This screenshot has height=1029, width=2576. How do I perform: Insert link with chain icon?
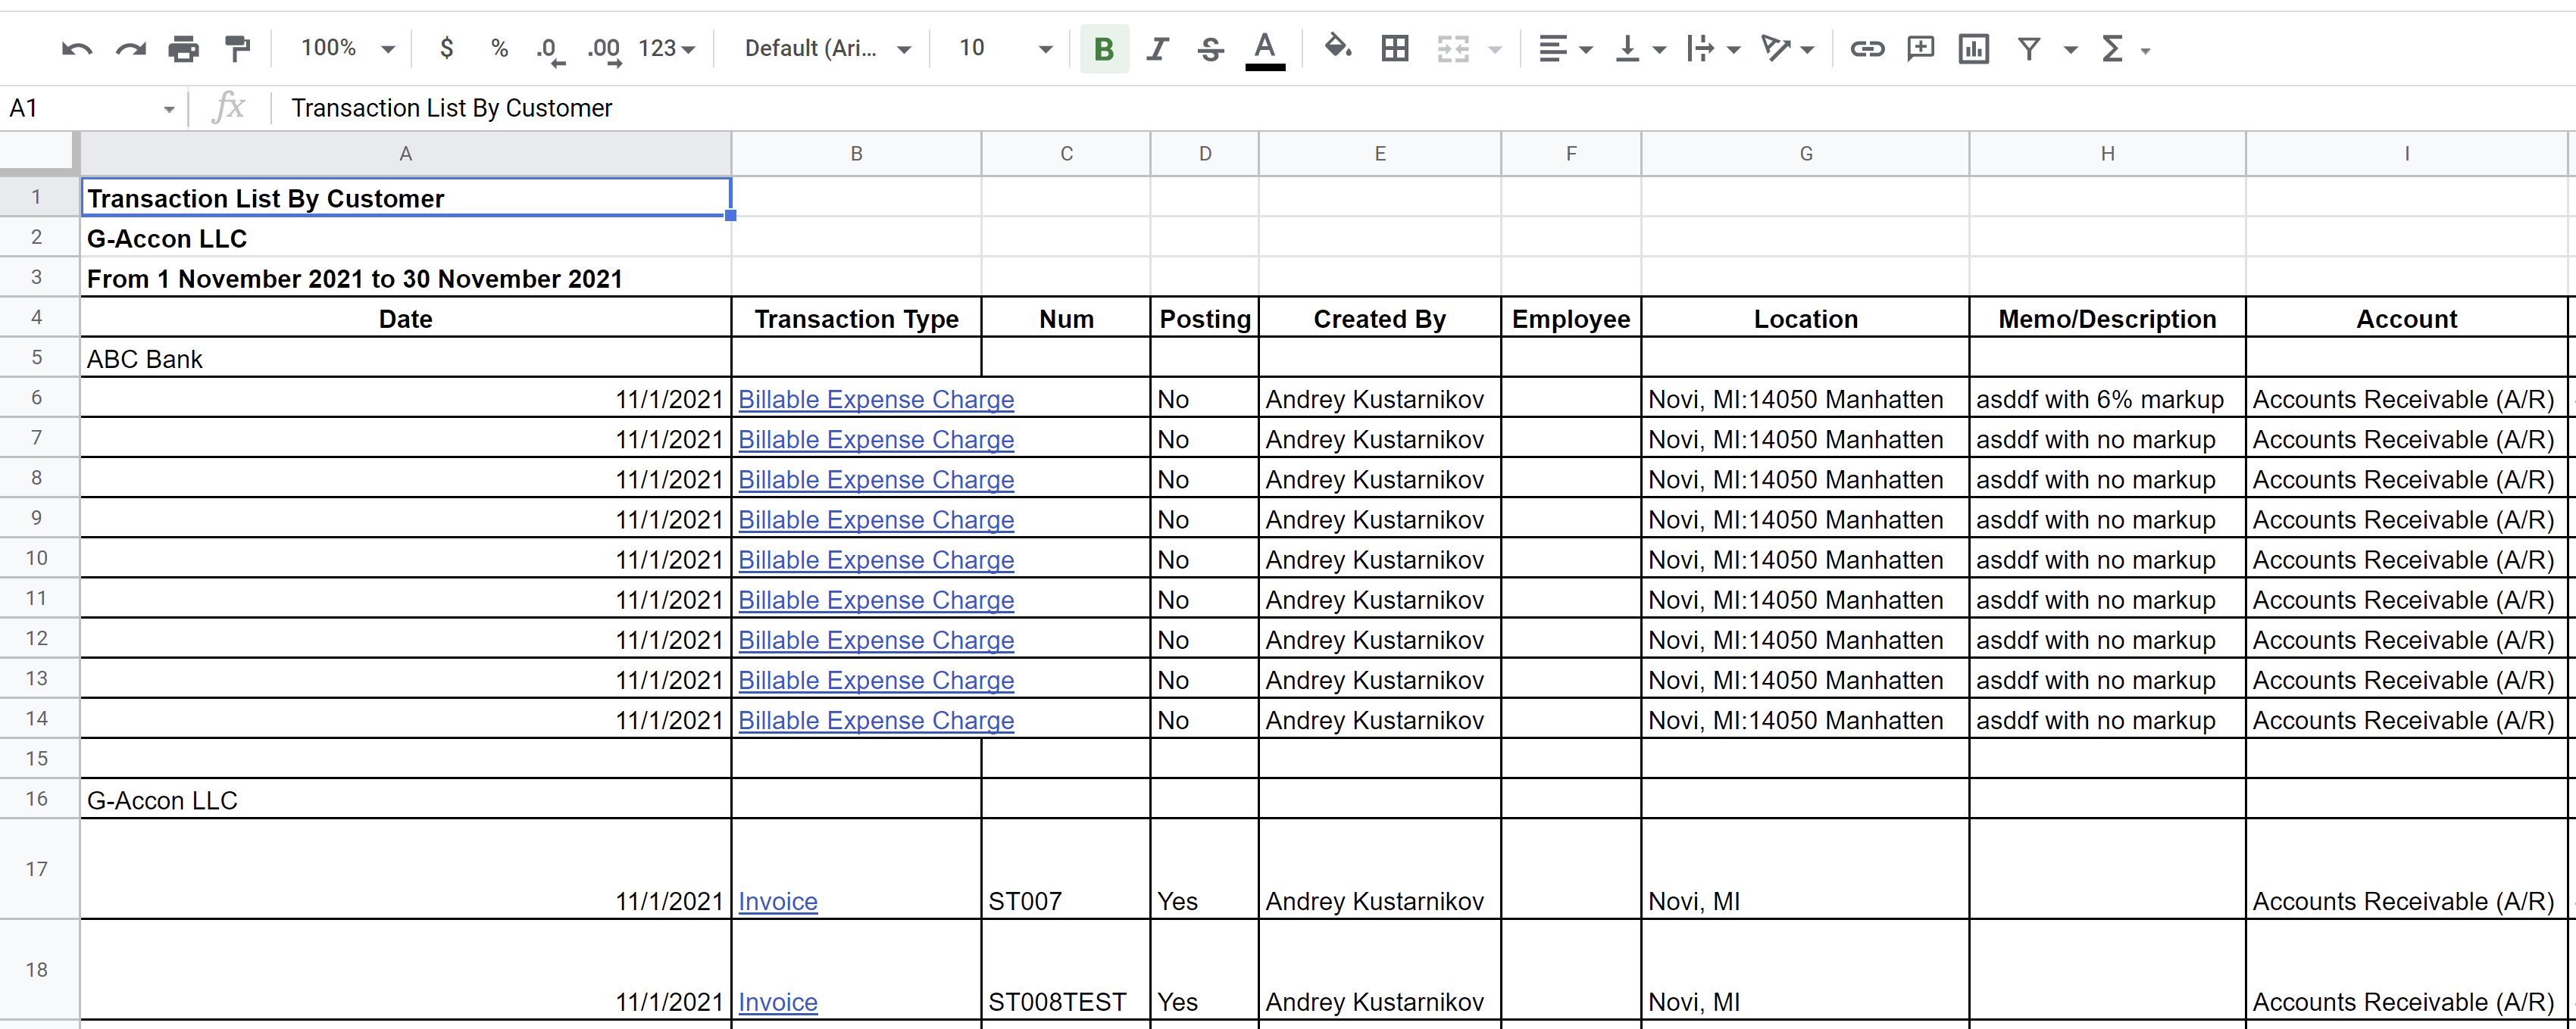(1867, 48)
